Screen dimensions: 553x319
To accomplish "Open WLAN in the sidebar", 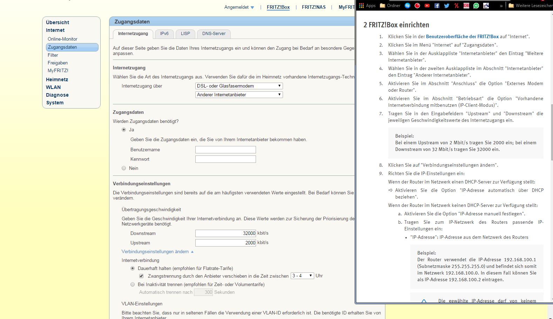I will point(53,87).
